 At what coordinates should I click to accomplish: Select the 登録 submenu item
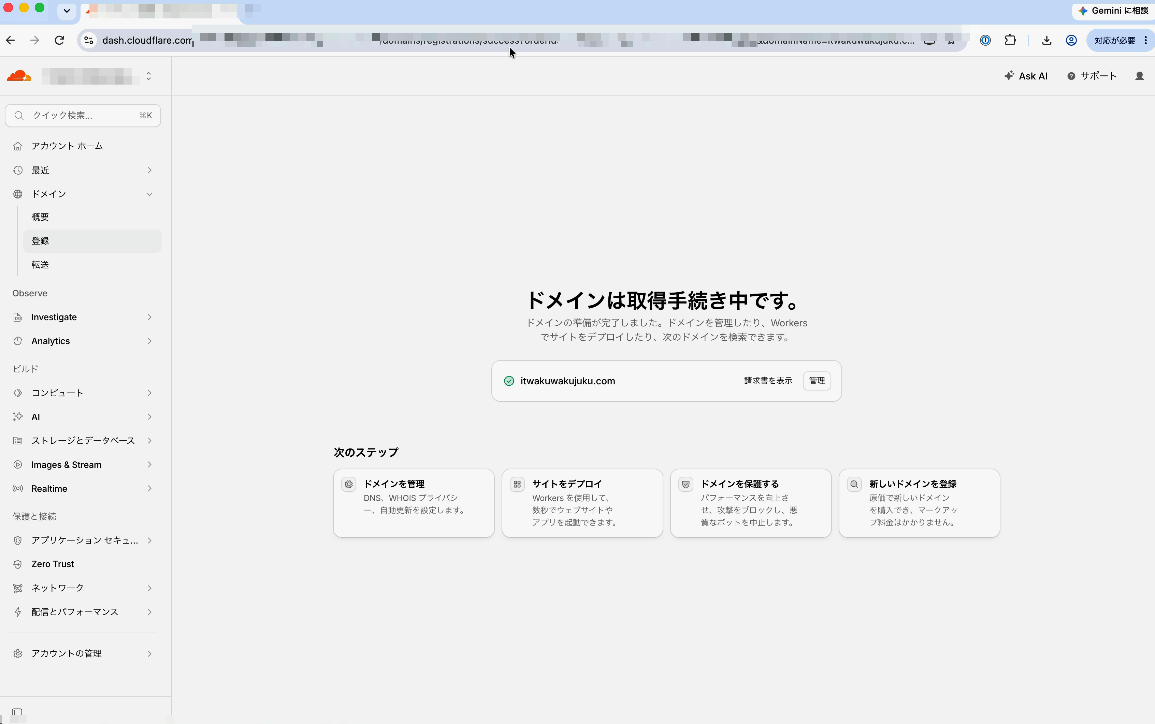point(92,241)
